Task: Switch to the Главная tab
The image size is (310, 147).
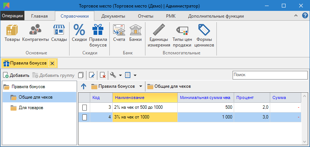Action: click(39, 16)
